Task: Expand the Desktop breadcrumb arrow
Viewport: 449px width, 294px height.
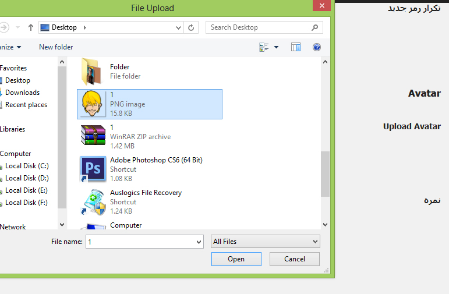Action: (x=85, y=27)
